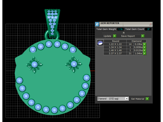This screenshot has height=122, width=163.
Task: Select the 1.46 X 1.46 size cell
Action: [115, 50]
